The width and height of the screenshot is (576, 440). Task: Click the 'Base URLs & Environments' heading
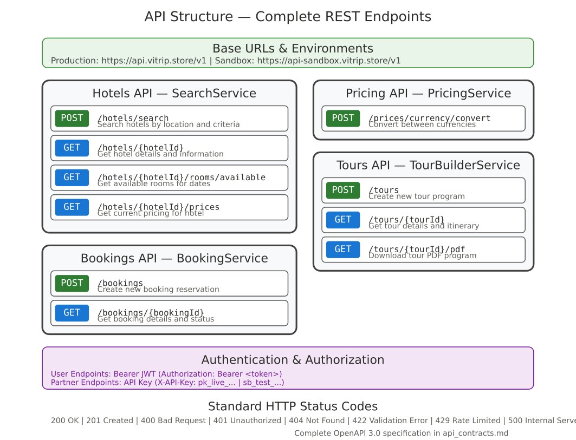point(293,49)
